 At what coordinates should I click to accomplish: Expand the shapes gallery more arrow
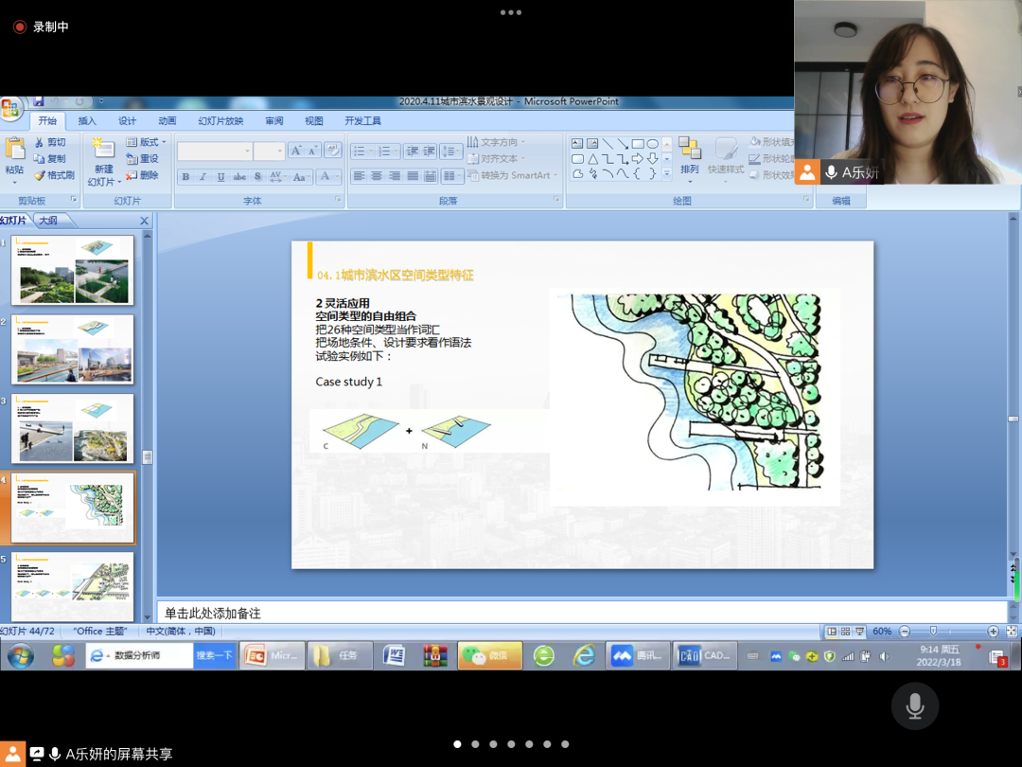667,174
